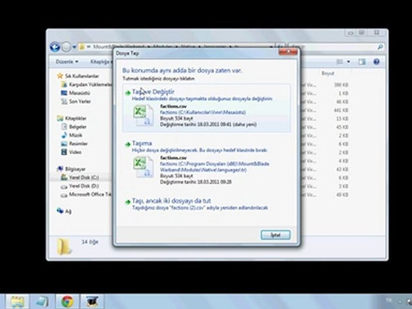Select Yerel Disk (D:) drive

[x=80, y=186]
